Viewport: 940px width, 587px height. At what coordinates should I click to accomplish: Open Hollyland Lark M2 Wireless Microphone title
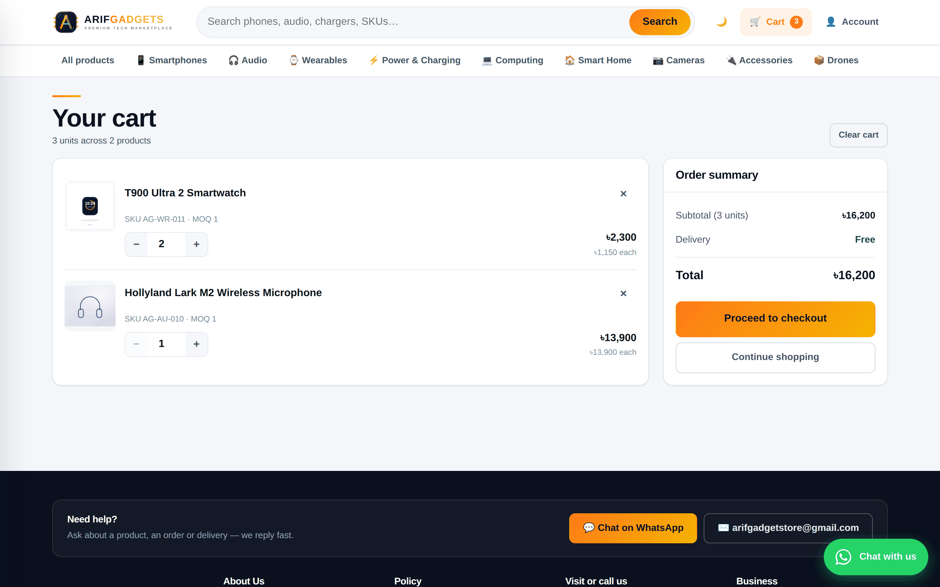223,293
